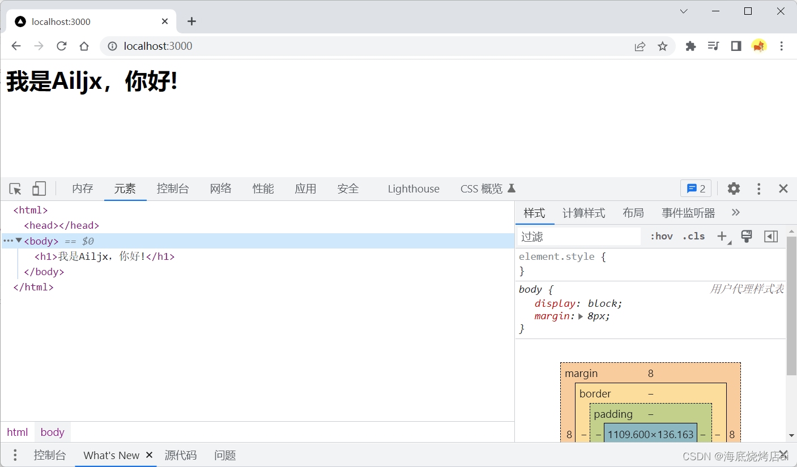Select html in the breadcrumb bar
The image size is (797, 467).
click(18, 432)
